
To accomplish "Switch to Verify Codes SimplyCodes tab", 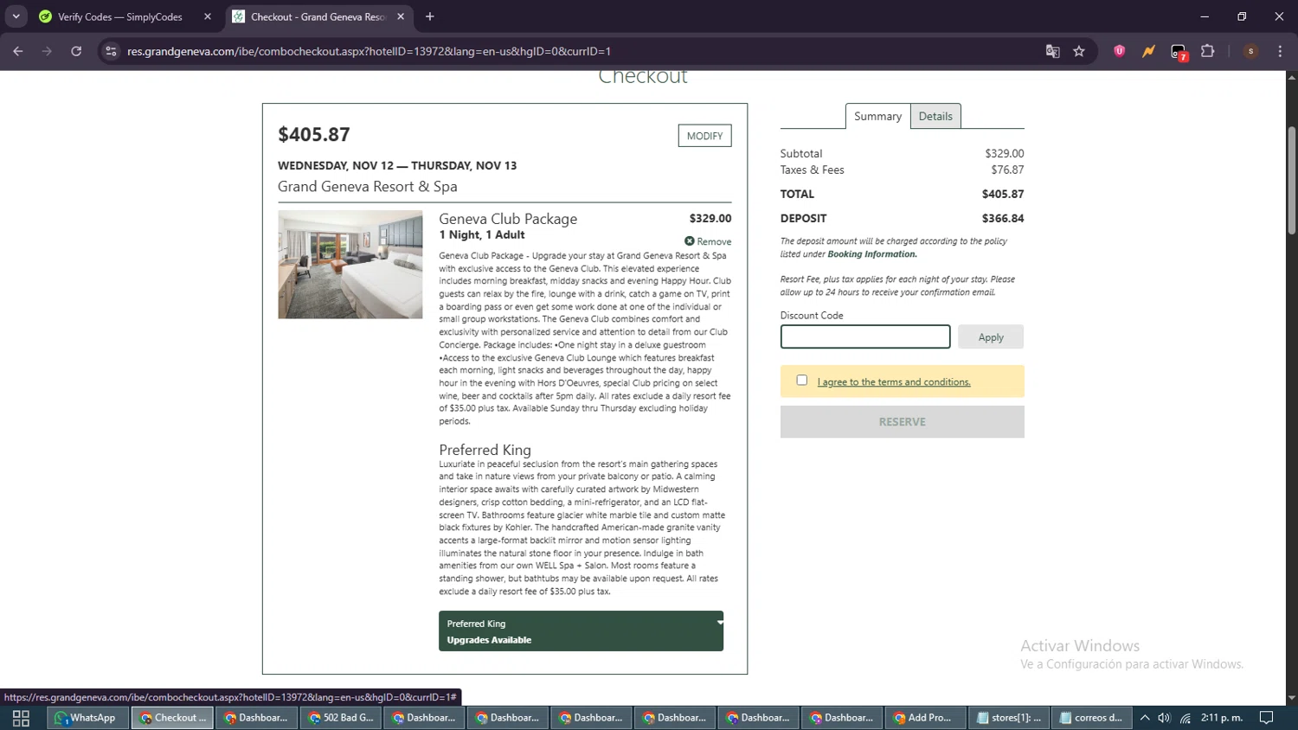I will (119, 16).
